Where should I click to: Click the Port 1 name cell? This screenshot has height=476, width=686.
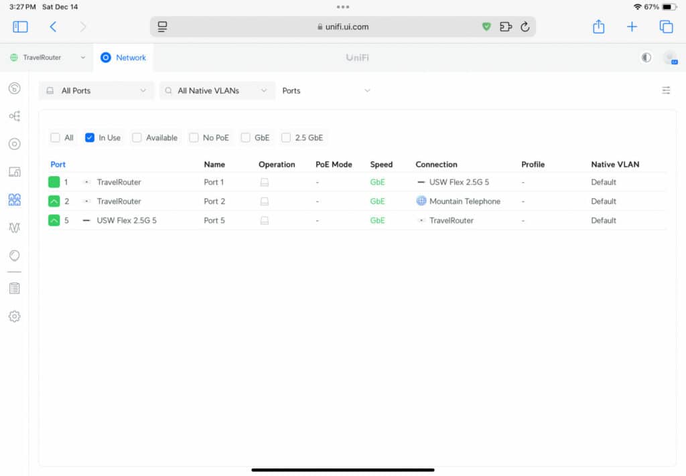click(x=214, y=182)
